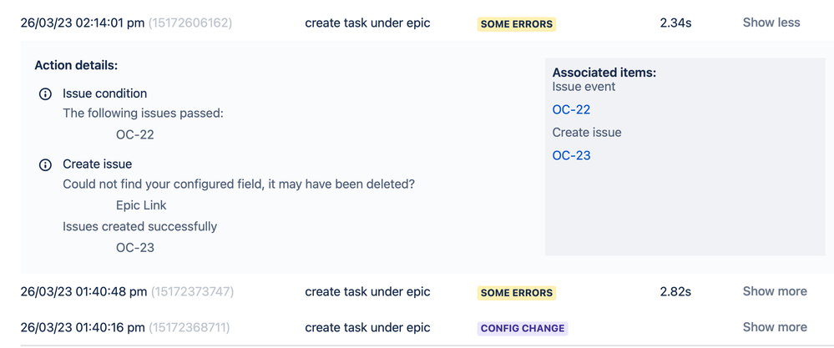Click the 2.34s duration value

pos(675,23)
